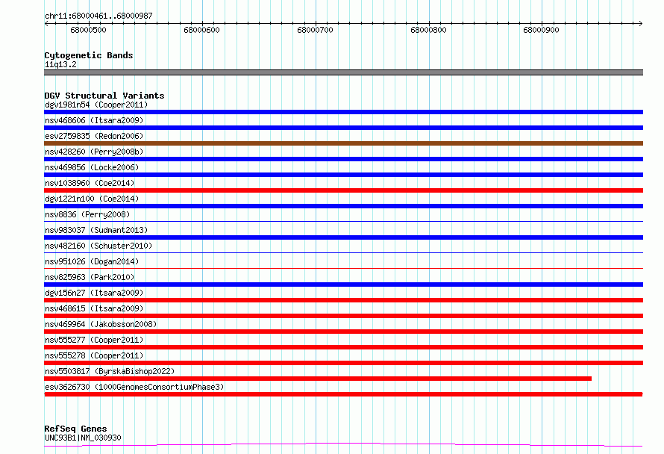Select the nsv468606 (Itsara2009) variant label
The height and width of the screenshot is (454, 664).
point(94,120)
